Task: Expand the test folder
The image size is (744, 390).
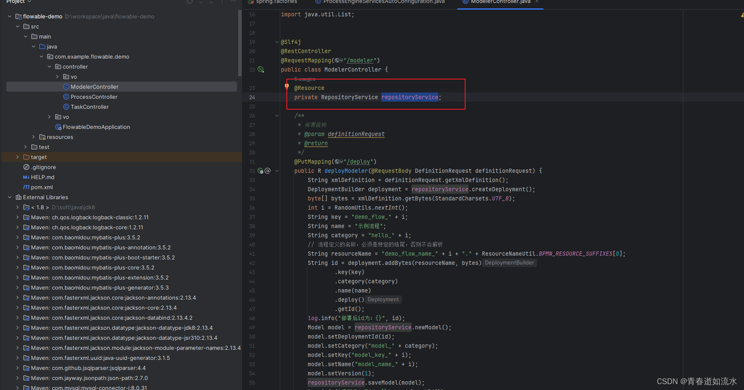Action: 26,147
